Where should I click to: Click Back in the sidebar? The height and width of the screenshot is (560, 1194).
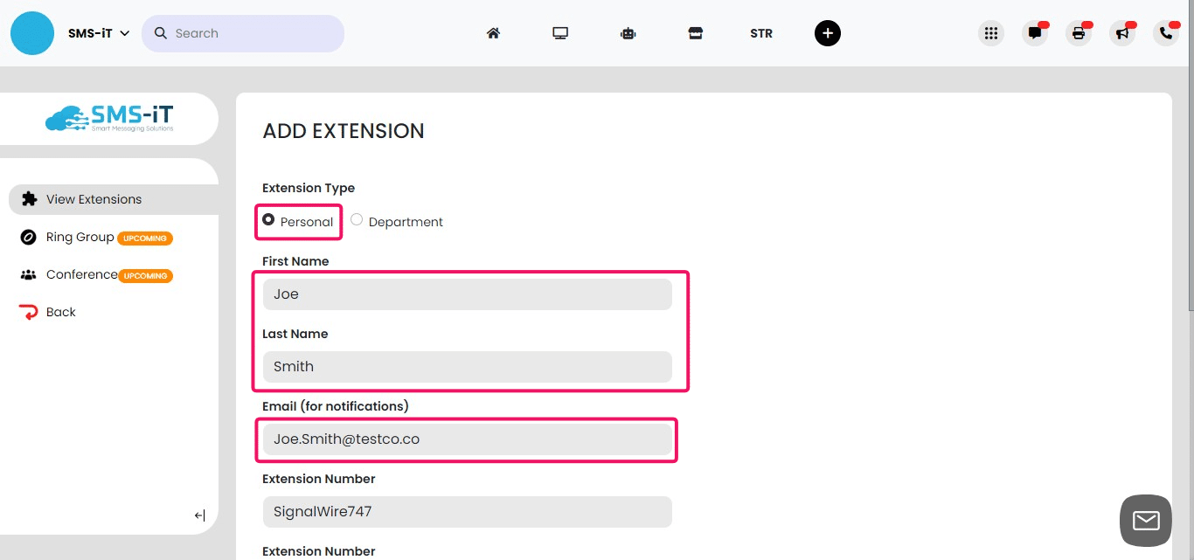tap(59, 312)
